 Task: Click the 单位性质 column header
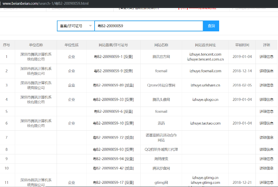(x=71, y=45)
